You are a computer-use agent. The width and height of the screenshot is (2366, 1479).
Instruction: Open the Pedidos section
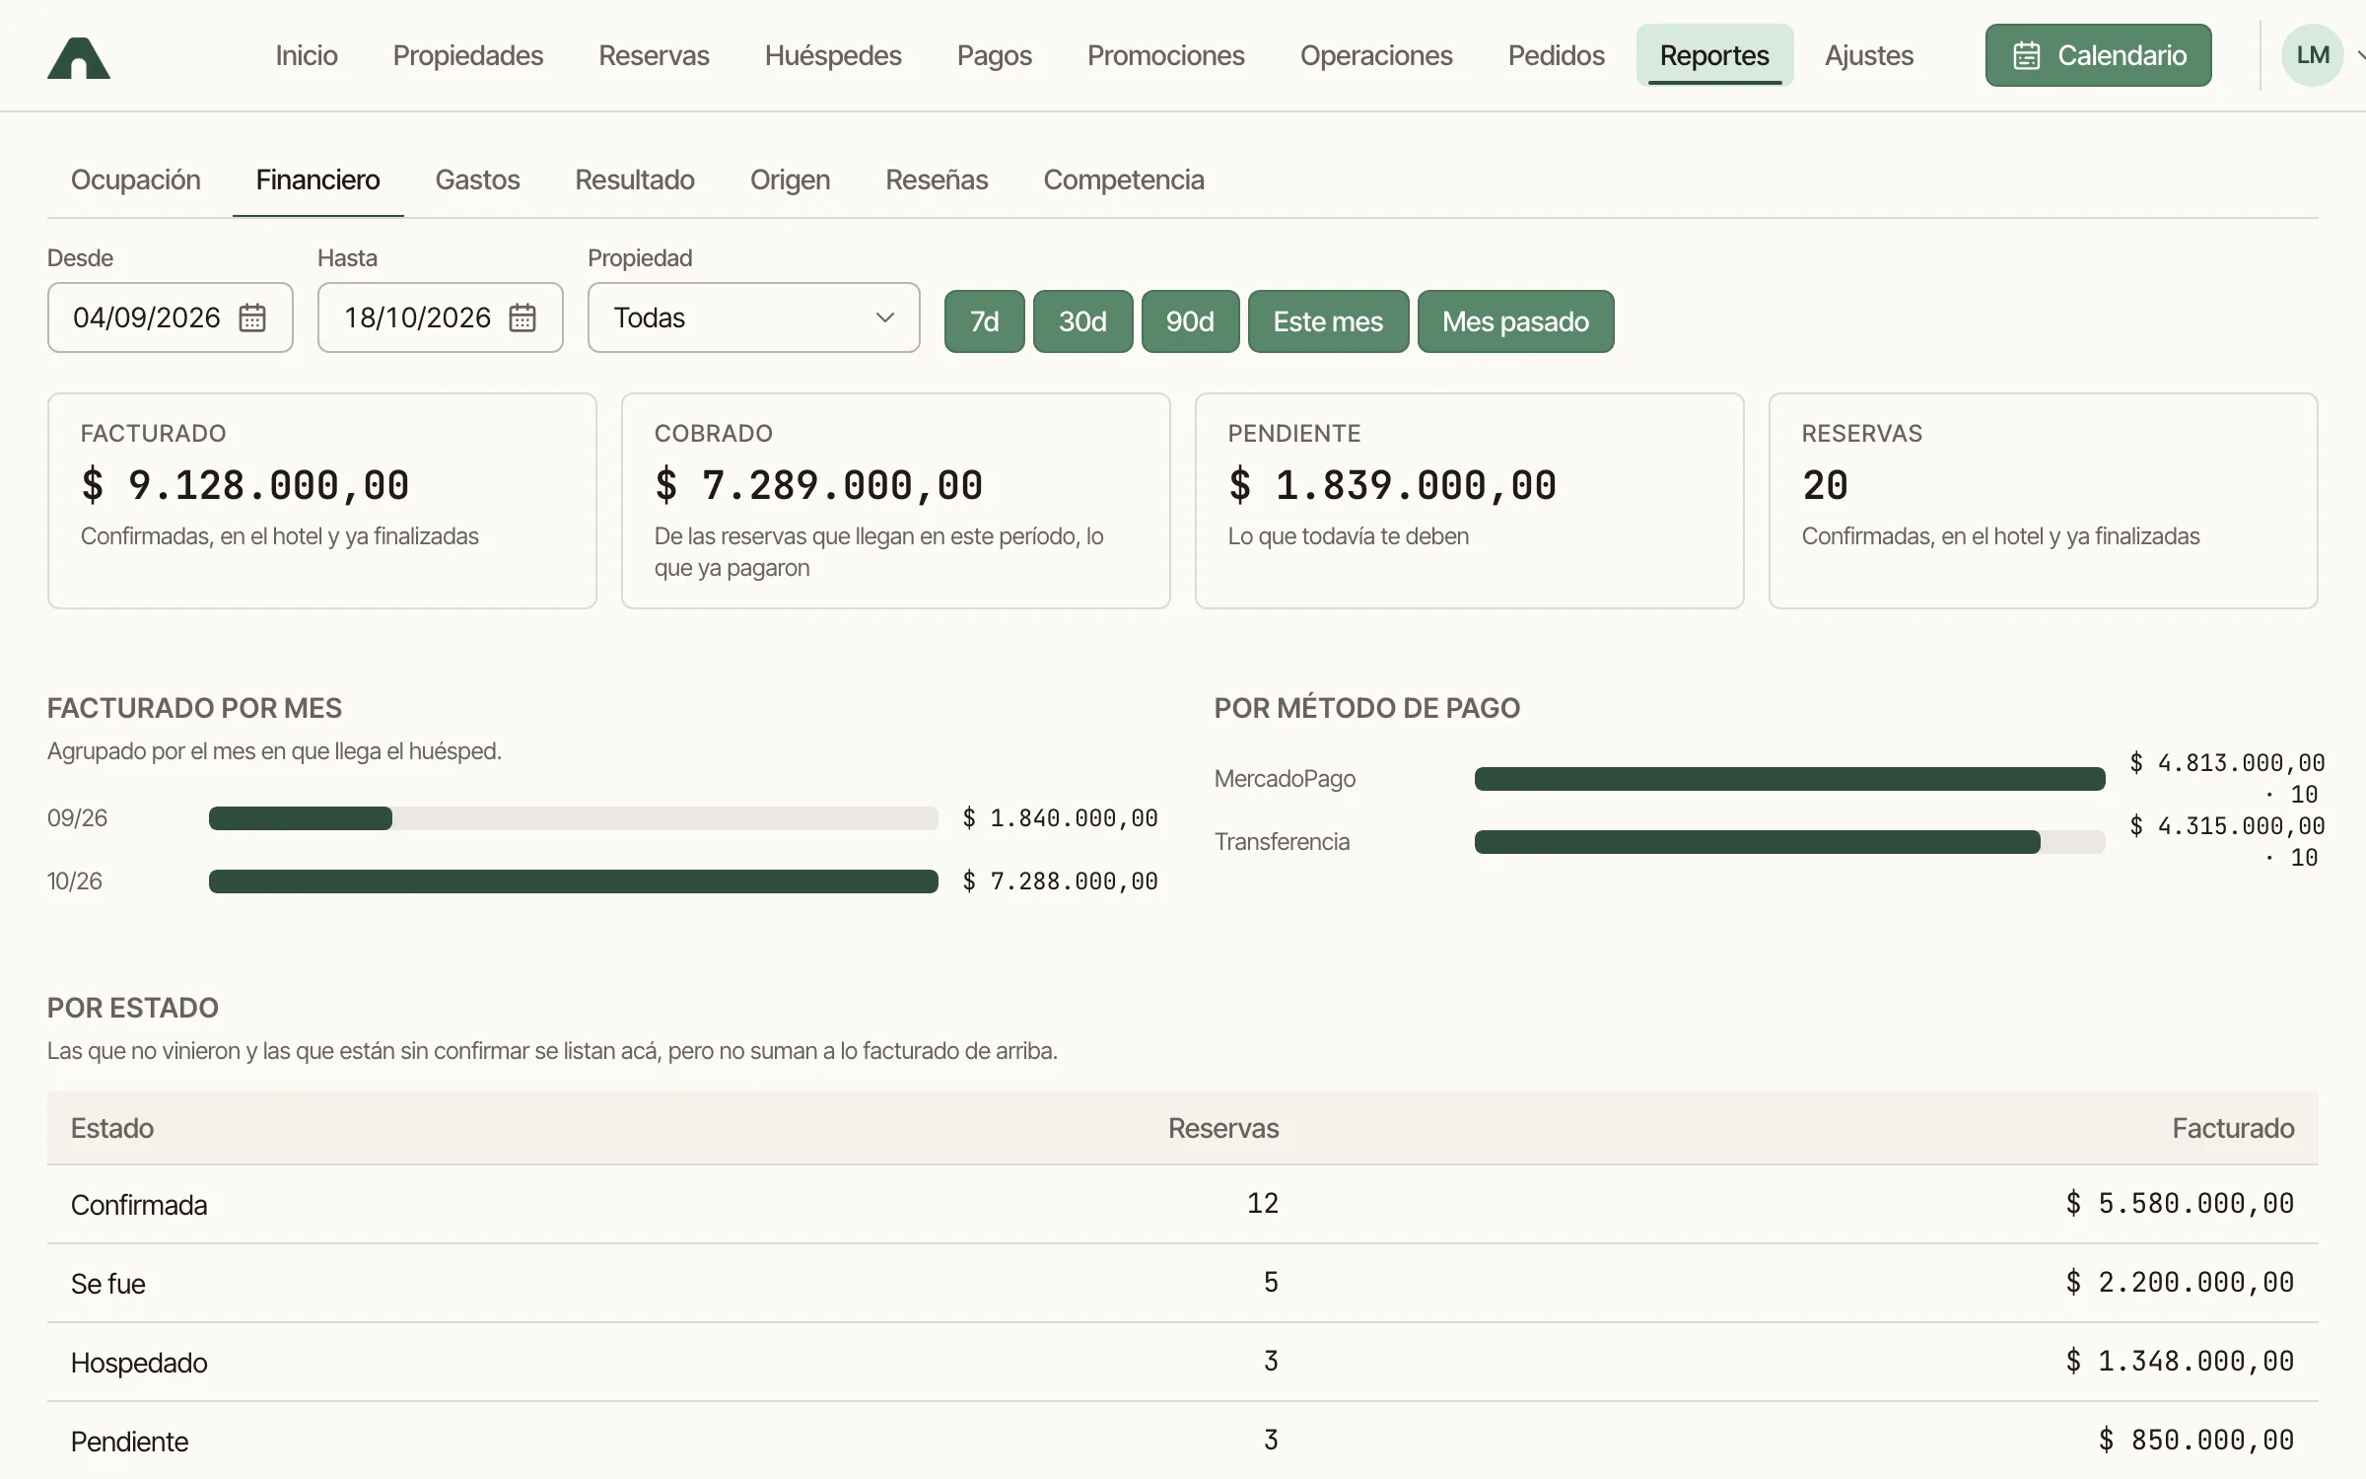tap(1556, 55)
